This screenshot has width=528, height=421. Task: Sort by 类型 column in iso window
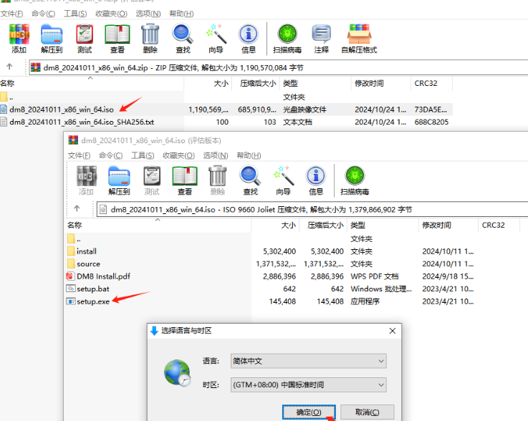coord(383,225)
